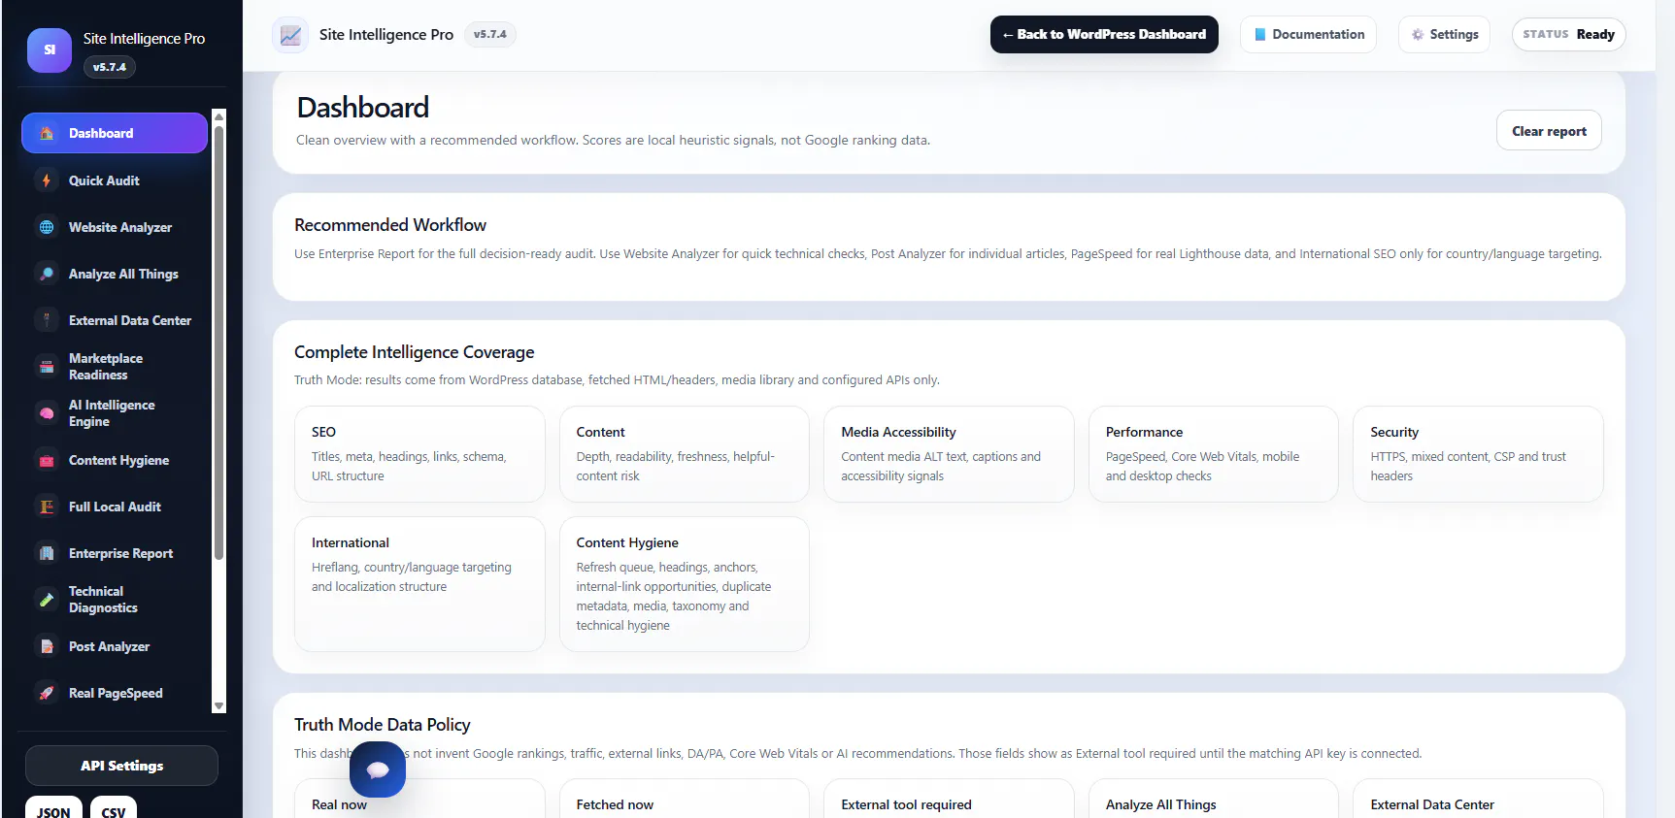1675x818 pixels.
Task: Click the "Fetched now" card label
Action: 615,804
